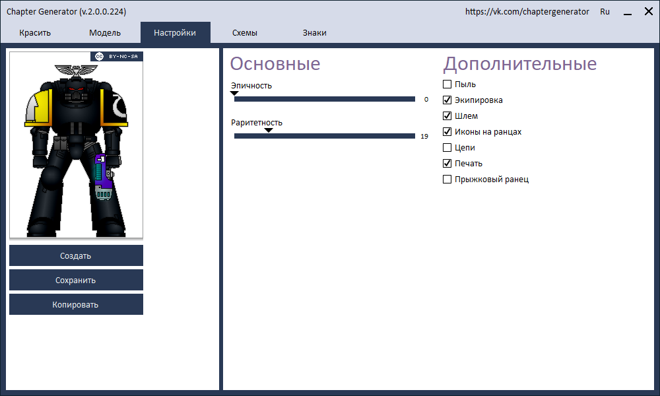
Task: Close the Chapter Generator window
Action: coord(649,11)
